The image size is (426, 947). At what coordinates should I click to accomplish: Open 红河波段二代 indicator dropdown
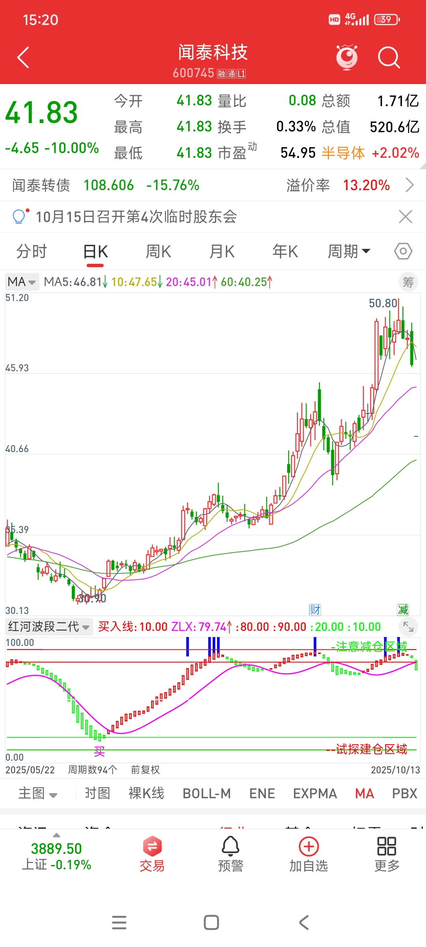(x=49, y=627)
